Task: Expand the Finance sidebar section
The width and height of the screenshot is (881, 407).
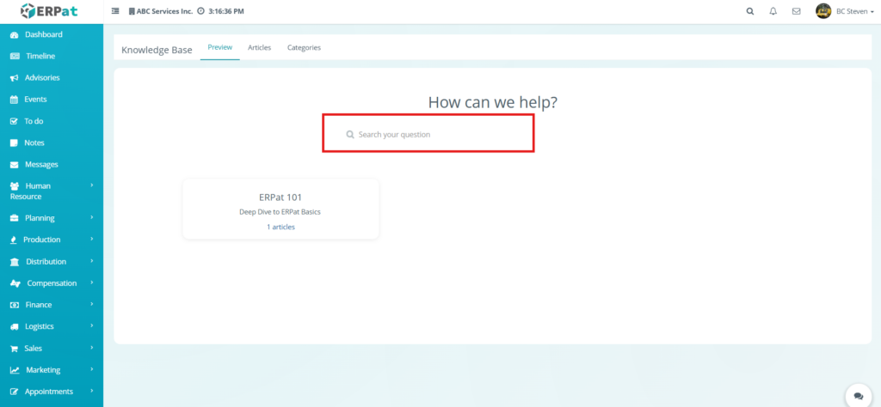Action: tap(39, 305)
